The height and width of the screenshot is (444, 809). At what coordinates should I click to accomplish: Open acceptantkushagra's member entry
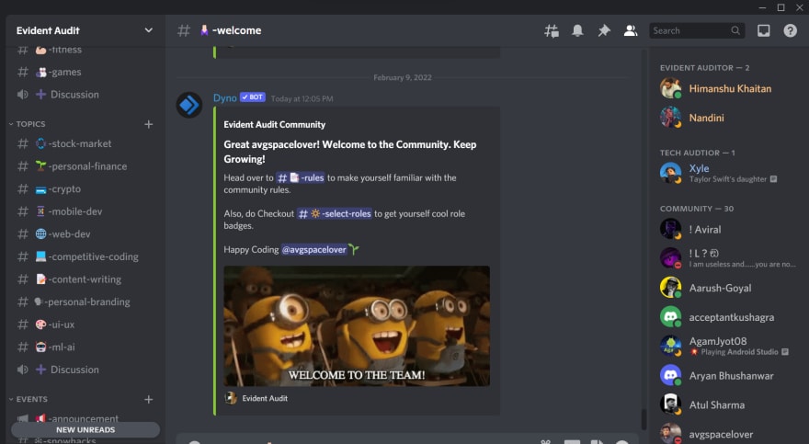click(727, 317)
